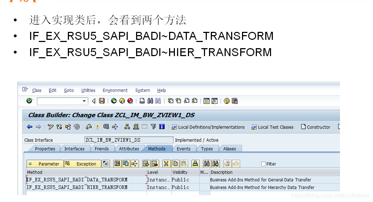This screenshot has width=373, height=202.
Task: Click the funnel filter icon in application toolbar
Action: pos(153,127)
